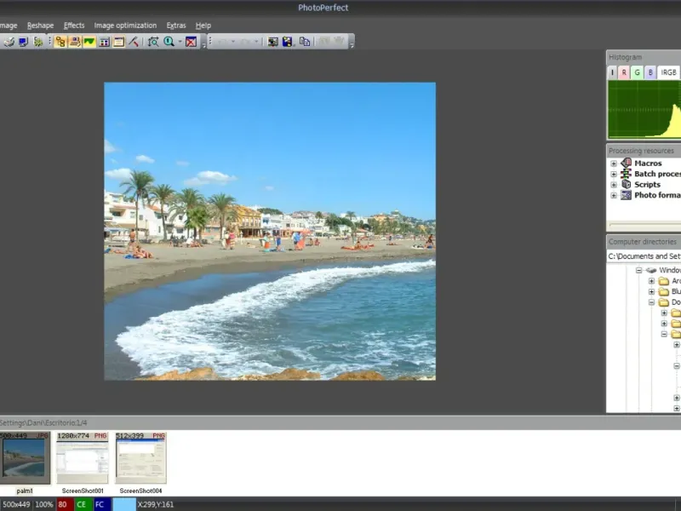
Task: Click the hammer tool icon in toolbar
Action: tap(134, 41)
